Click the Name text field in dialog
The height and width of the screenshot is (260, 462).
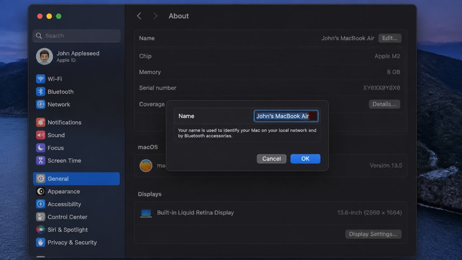click(x=286, y=116)
